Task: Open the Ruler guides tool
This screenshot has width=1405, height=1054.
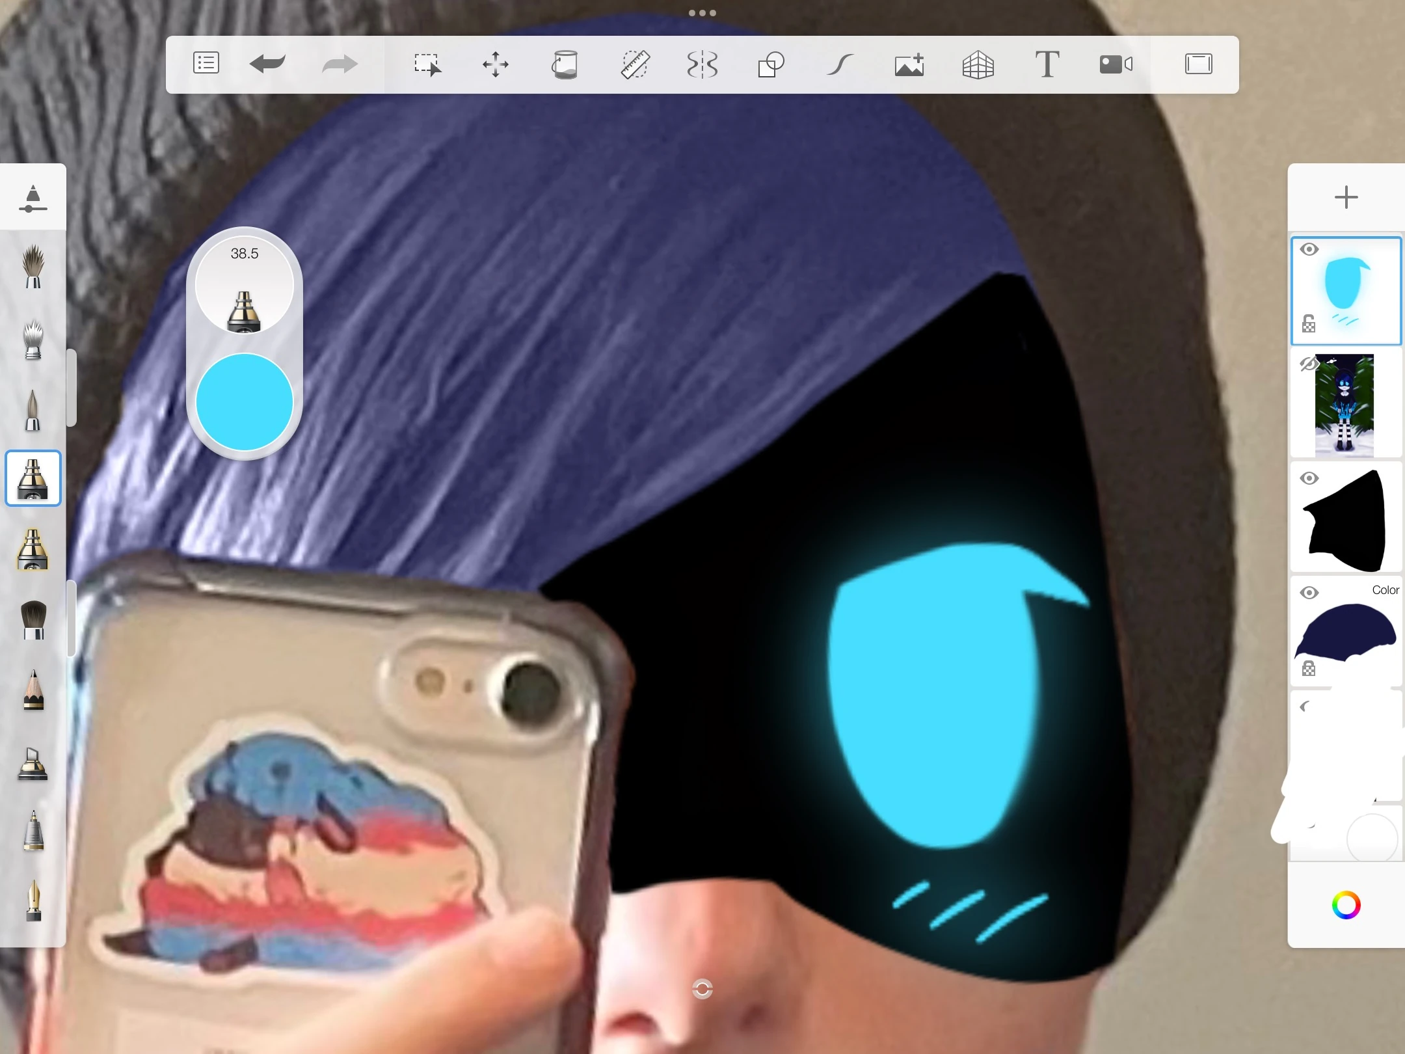Action: tap(635, 64)
